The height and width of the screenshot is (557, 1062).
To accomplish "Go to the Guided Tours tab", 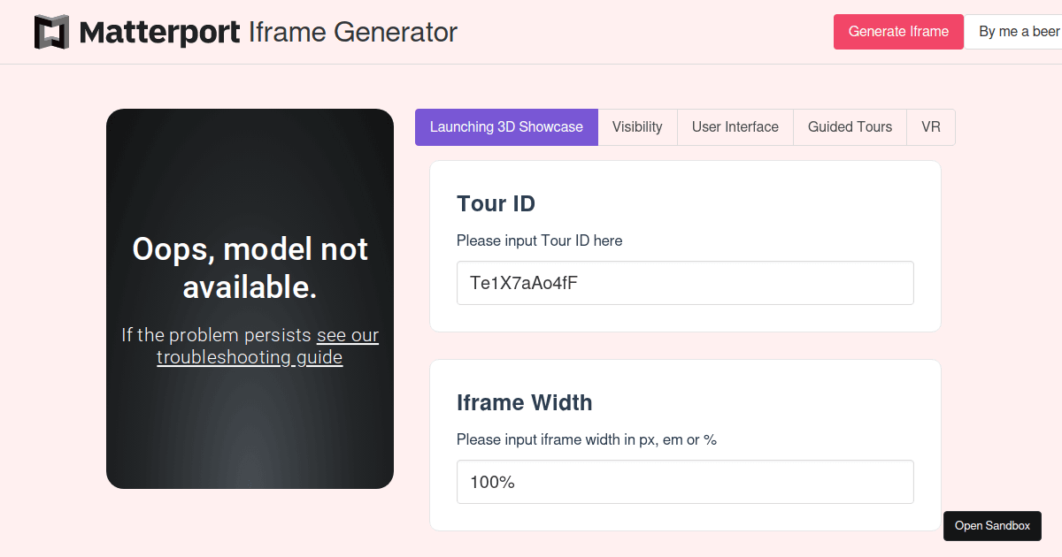I will pyautogui.click(x=850, y=127).
